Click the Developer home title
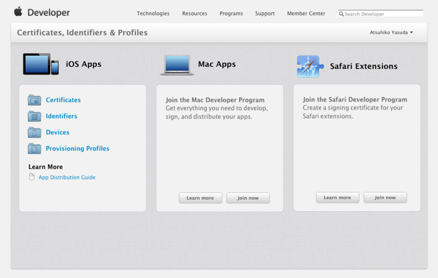The width and height of the screenshot is (438, 278). point(49,12)
